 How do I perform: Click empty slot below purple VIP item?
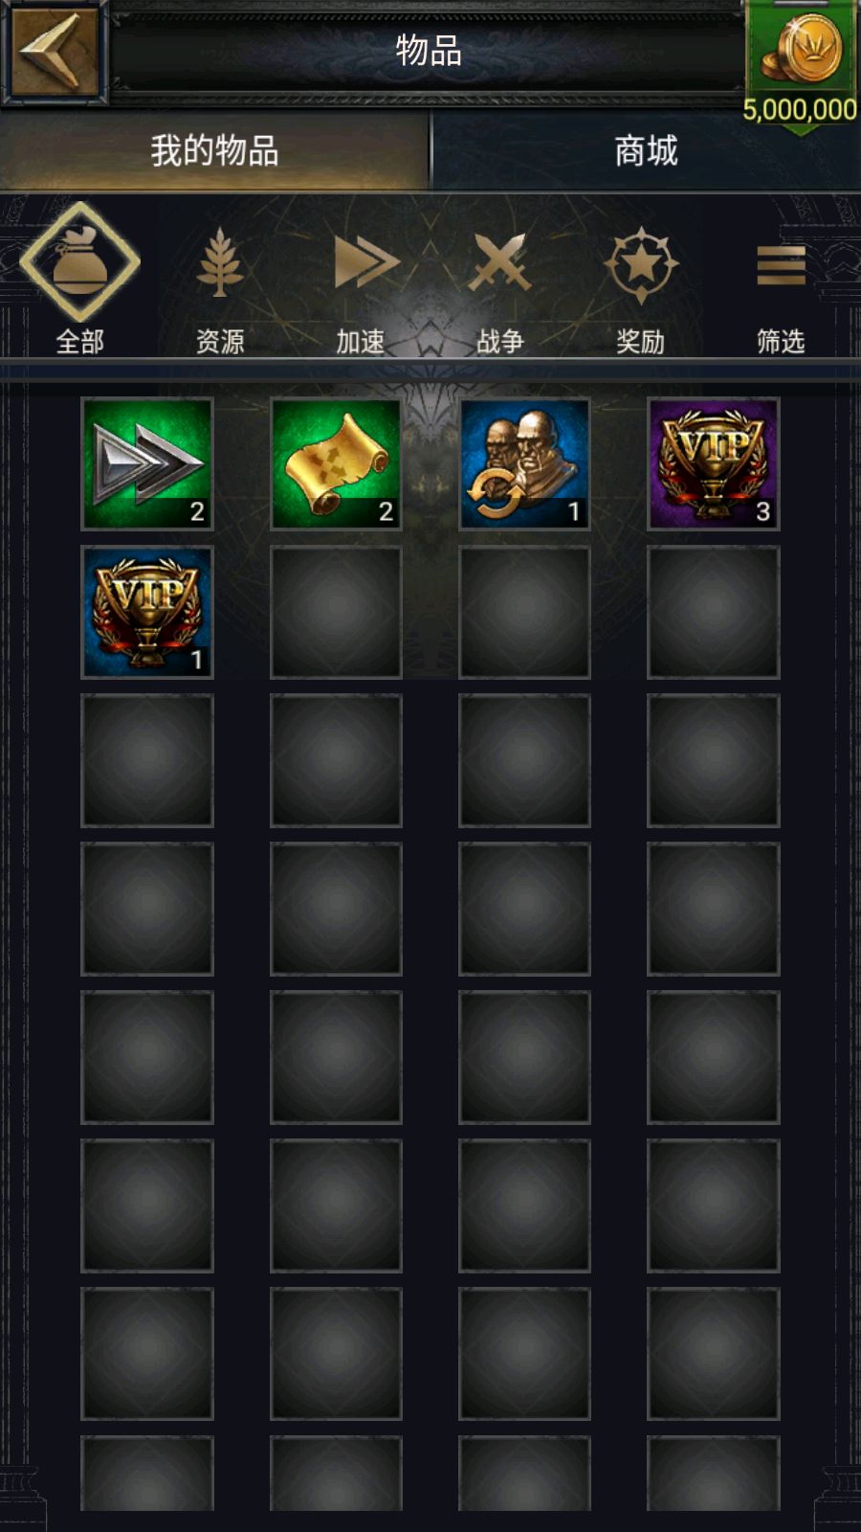(x=714, y=613)
